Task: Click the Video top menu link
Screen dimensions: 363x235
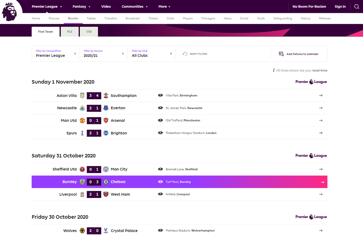Action: pyautogui.click(x=106, y=6)
